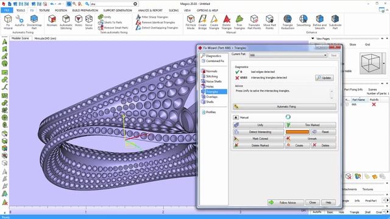Viewport: 390px width, 219px height.
Task: Select Shells in Fix Wizard sidebar
Action: point(210,102)
